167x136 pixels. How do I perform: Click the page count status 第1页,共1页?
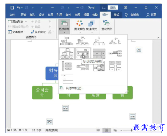(17, 130)
